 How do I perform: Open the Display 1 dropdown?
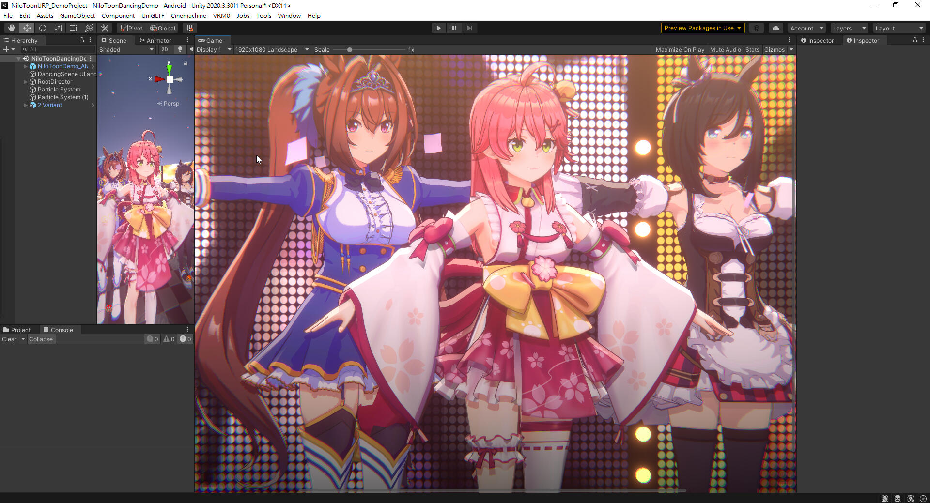214,49
